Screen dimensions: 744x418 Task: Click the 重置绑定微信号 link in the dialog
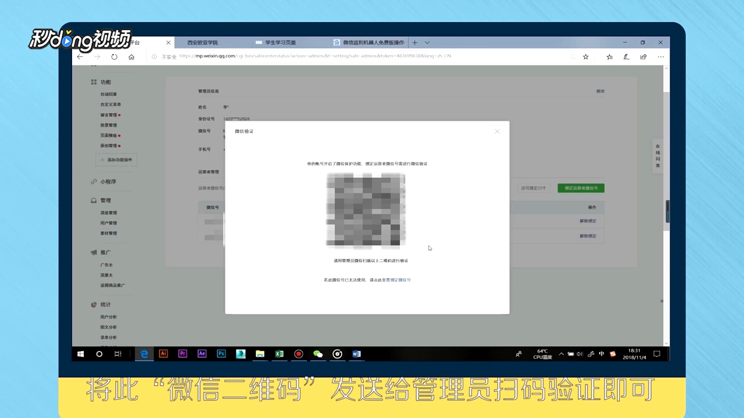[396, 280]
